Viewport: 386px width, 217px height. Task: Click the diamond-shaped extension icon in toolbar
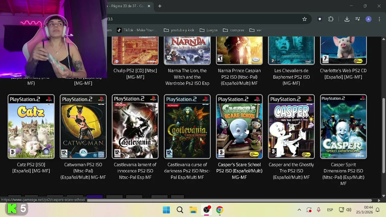point(320,19)
